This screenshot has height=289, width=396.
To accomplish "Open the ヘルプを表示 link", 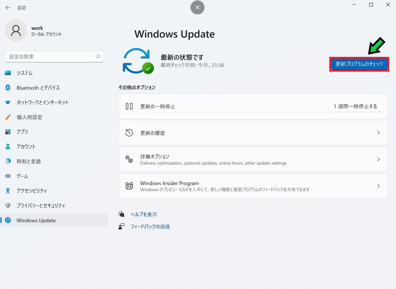I will pos(144,214).
